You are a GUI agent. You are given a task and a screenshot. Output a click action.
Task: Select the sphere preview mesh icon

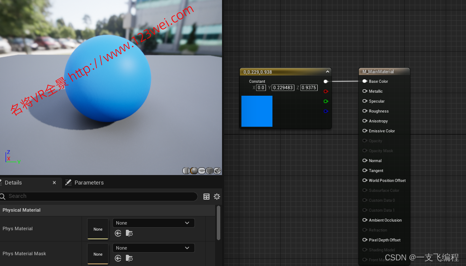pos(194,171)
